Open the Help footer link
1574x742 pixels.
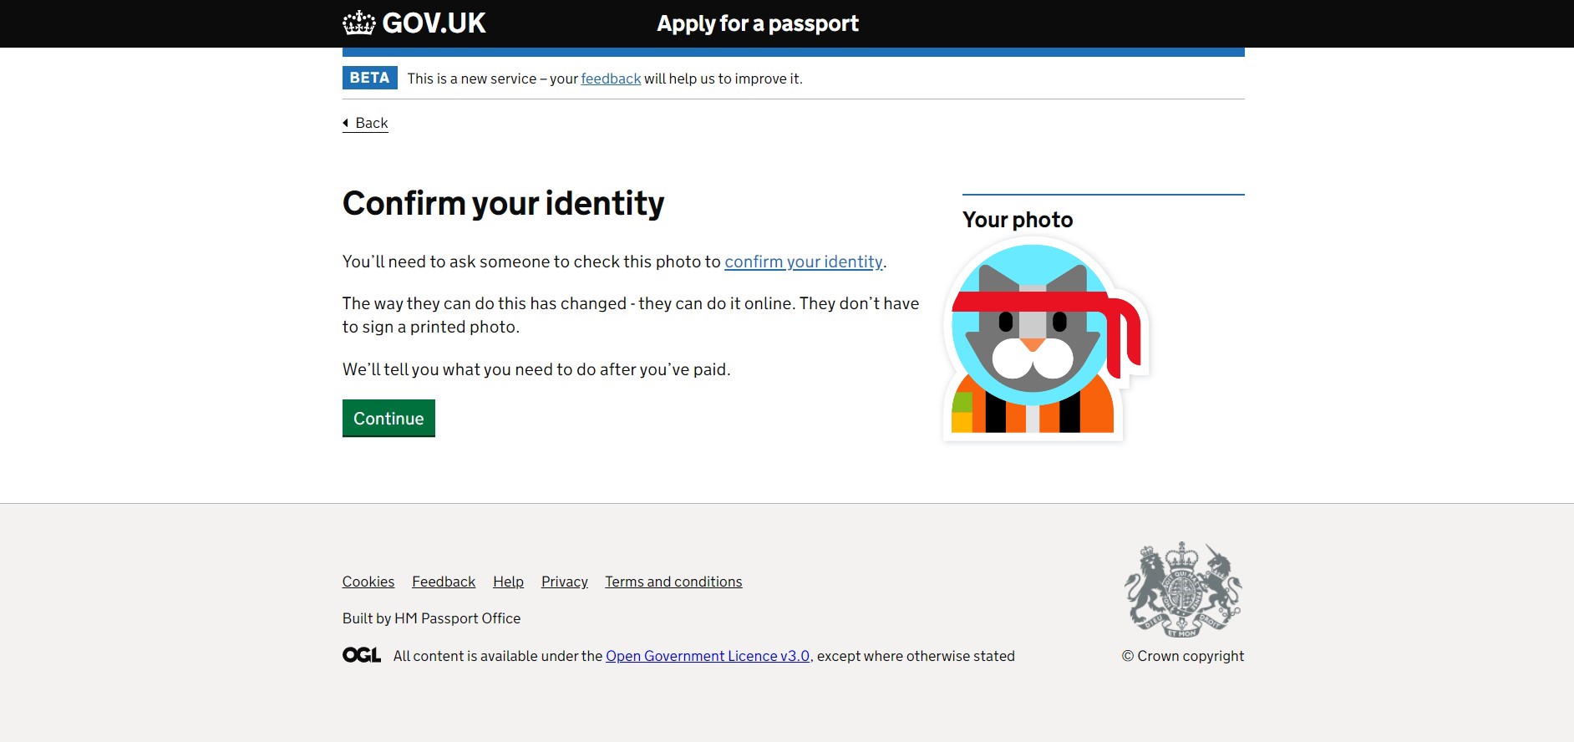point(508,582)
